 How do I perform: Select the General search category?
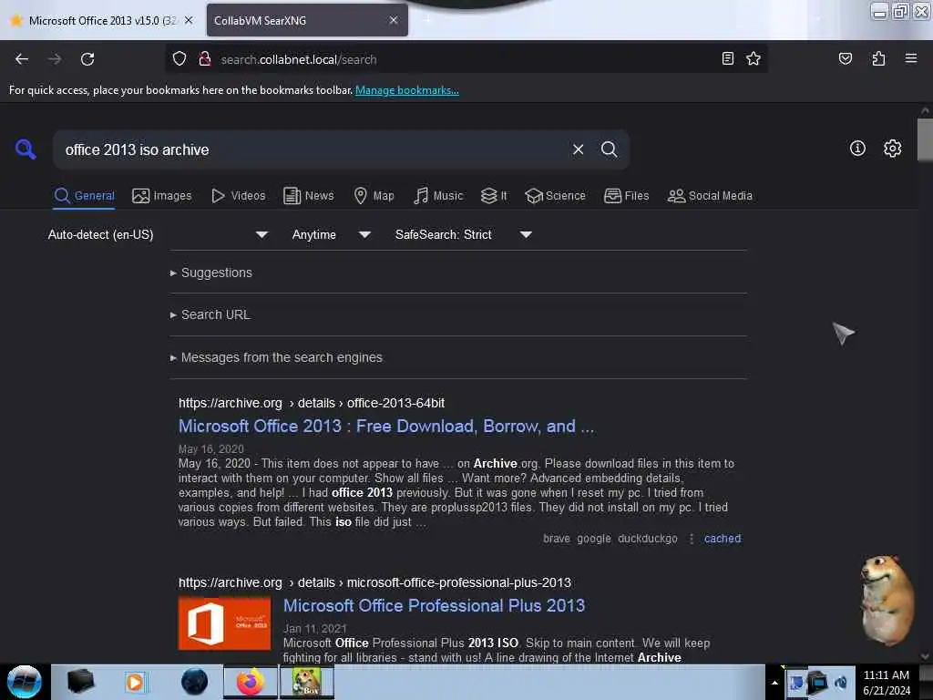(84, 196)
